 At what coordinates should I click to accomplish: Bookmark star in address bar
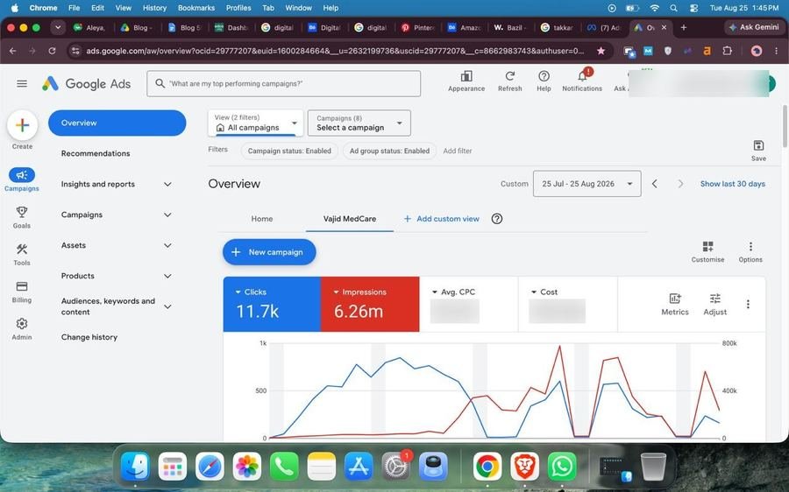coord(601,51)
